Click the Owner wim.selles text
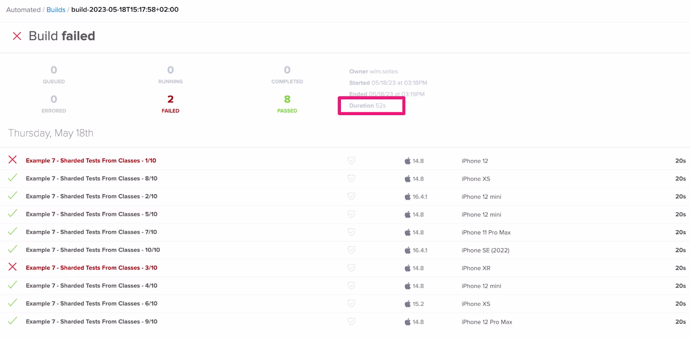 pyautogui.click(x=373, y=71)
